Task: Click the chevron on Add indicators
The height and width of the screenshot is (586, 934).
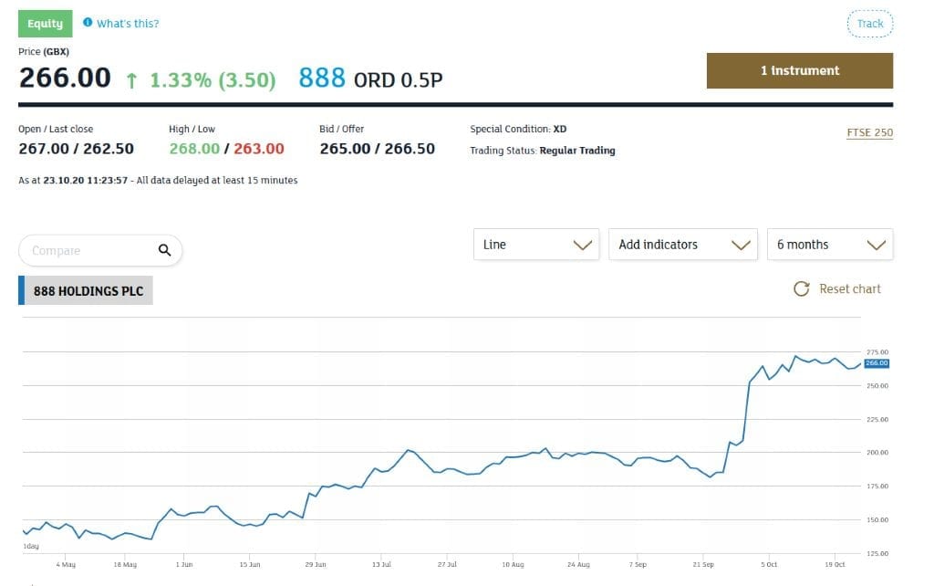Action: tap(741, 245)
